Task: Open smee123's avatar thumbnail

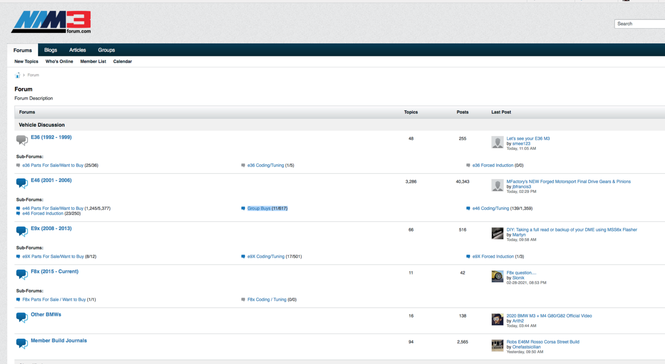Action: pos(497,142)
